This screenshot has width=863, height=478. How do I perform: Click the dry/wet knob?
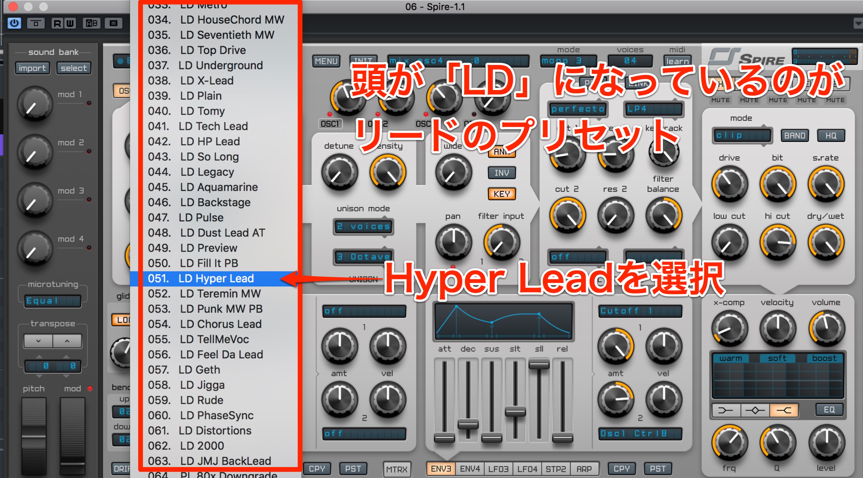826,242
